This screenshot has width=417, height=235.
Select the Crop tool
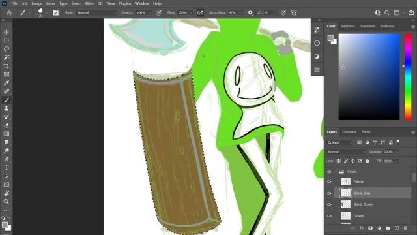tap(7, 66)
